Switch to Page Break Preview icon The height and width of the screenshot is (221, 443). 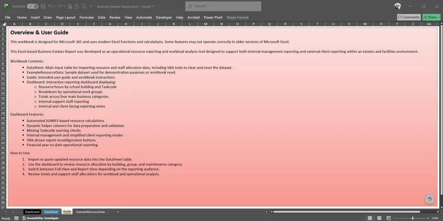tap(389, 218)
